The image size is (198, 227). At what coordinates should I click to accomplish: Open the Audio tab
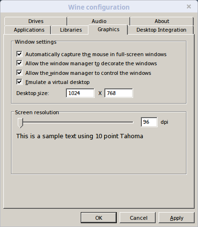99,21
